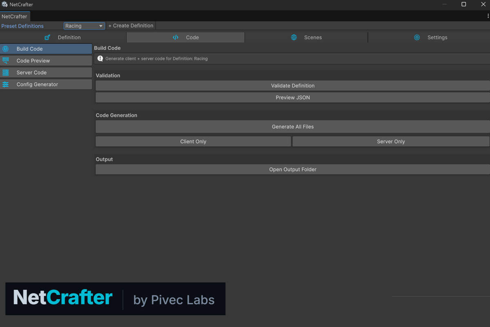This screenshot has height=327, width=490.
Task: Click the Output section heading
Action: 104,159
